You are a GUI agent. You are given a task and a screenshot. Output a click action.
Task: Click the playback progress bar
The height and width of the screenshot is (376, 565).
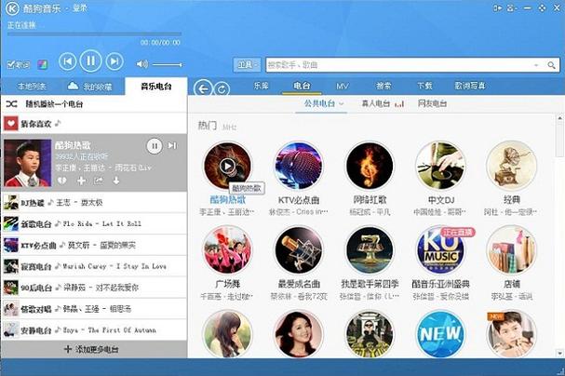point(94,34)
